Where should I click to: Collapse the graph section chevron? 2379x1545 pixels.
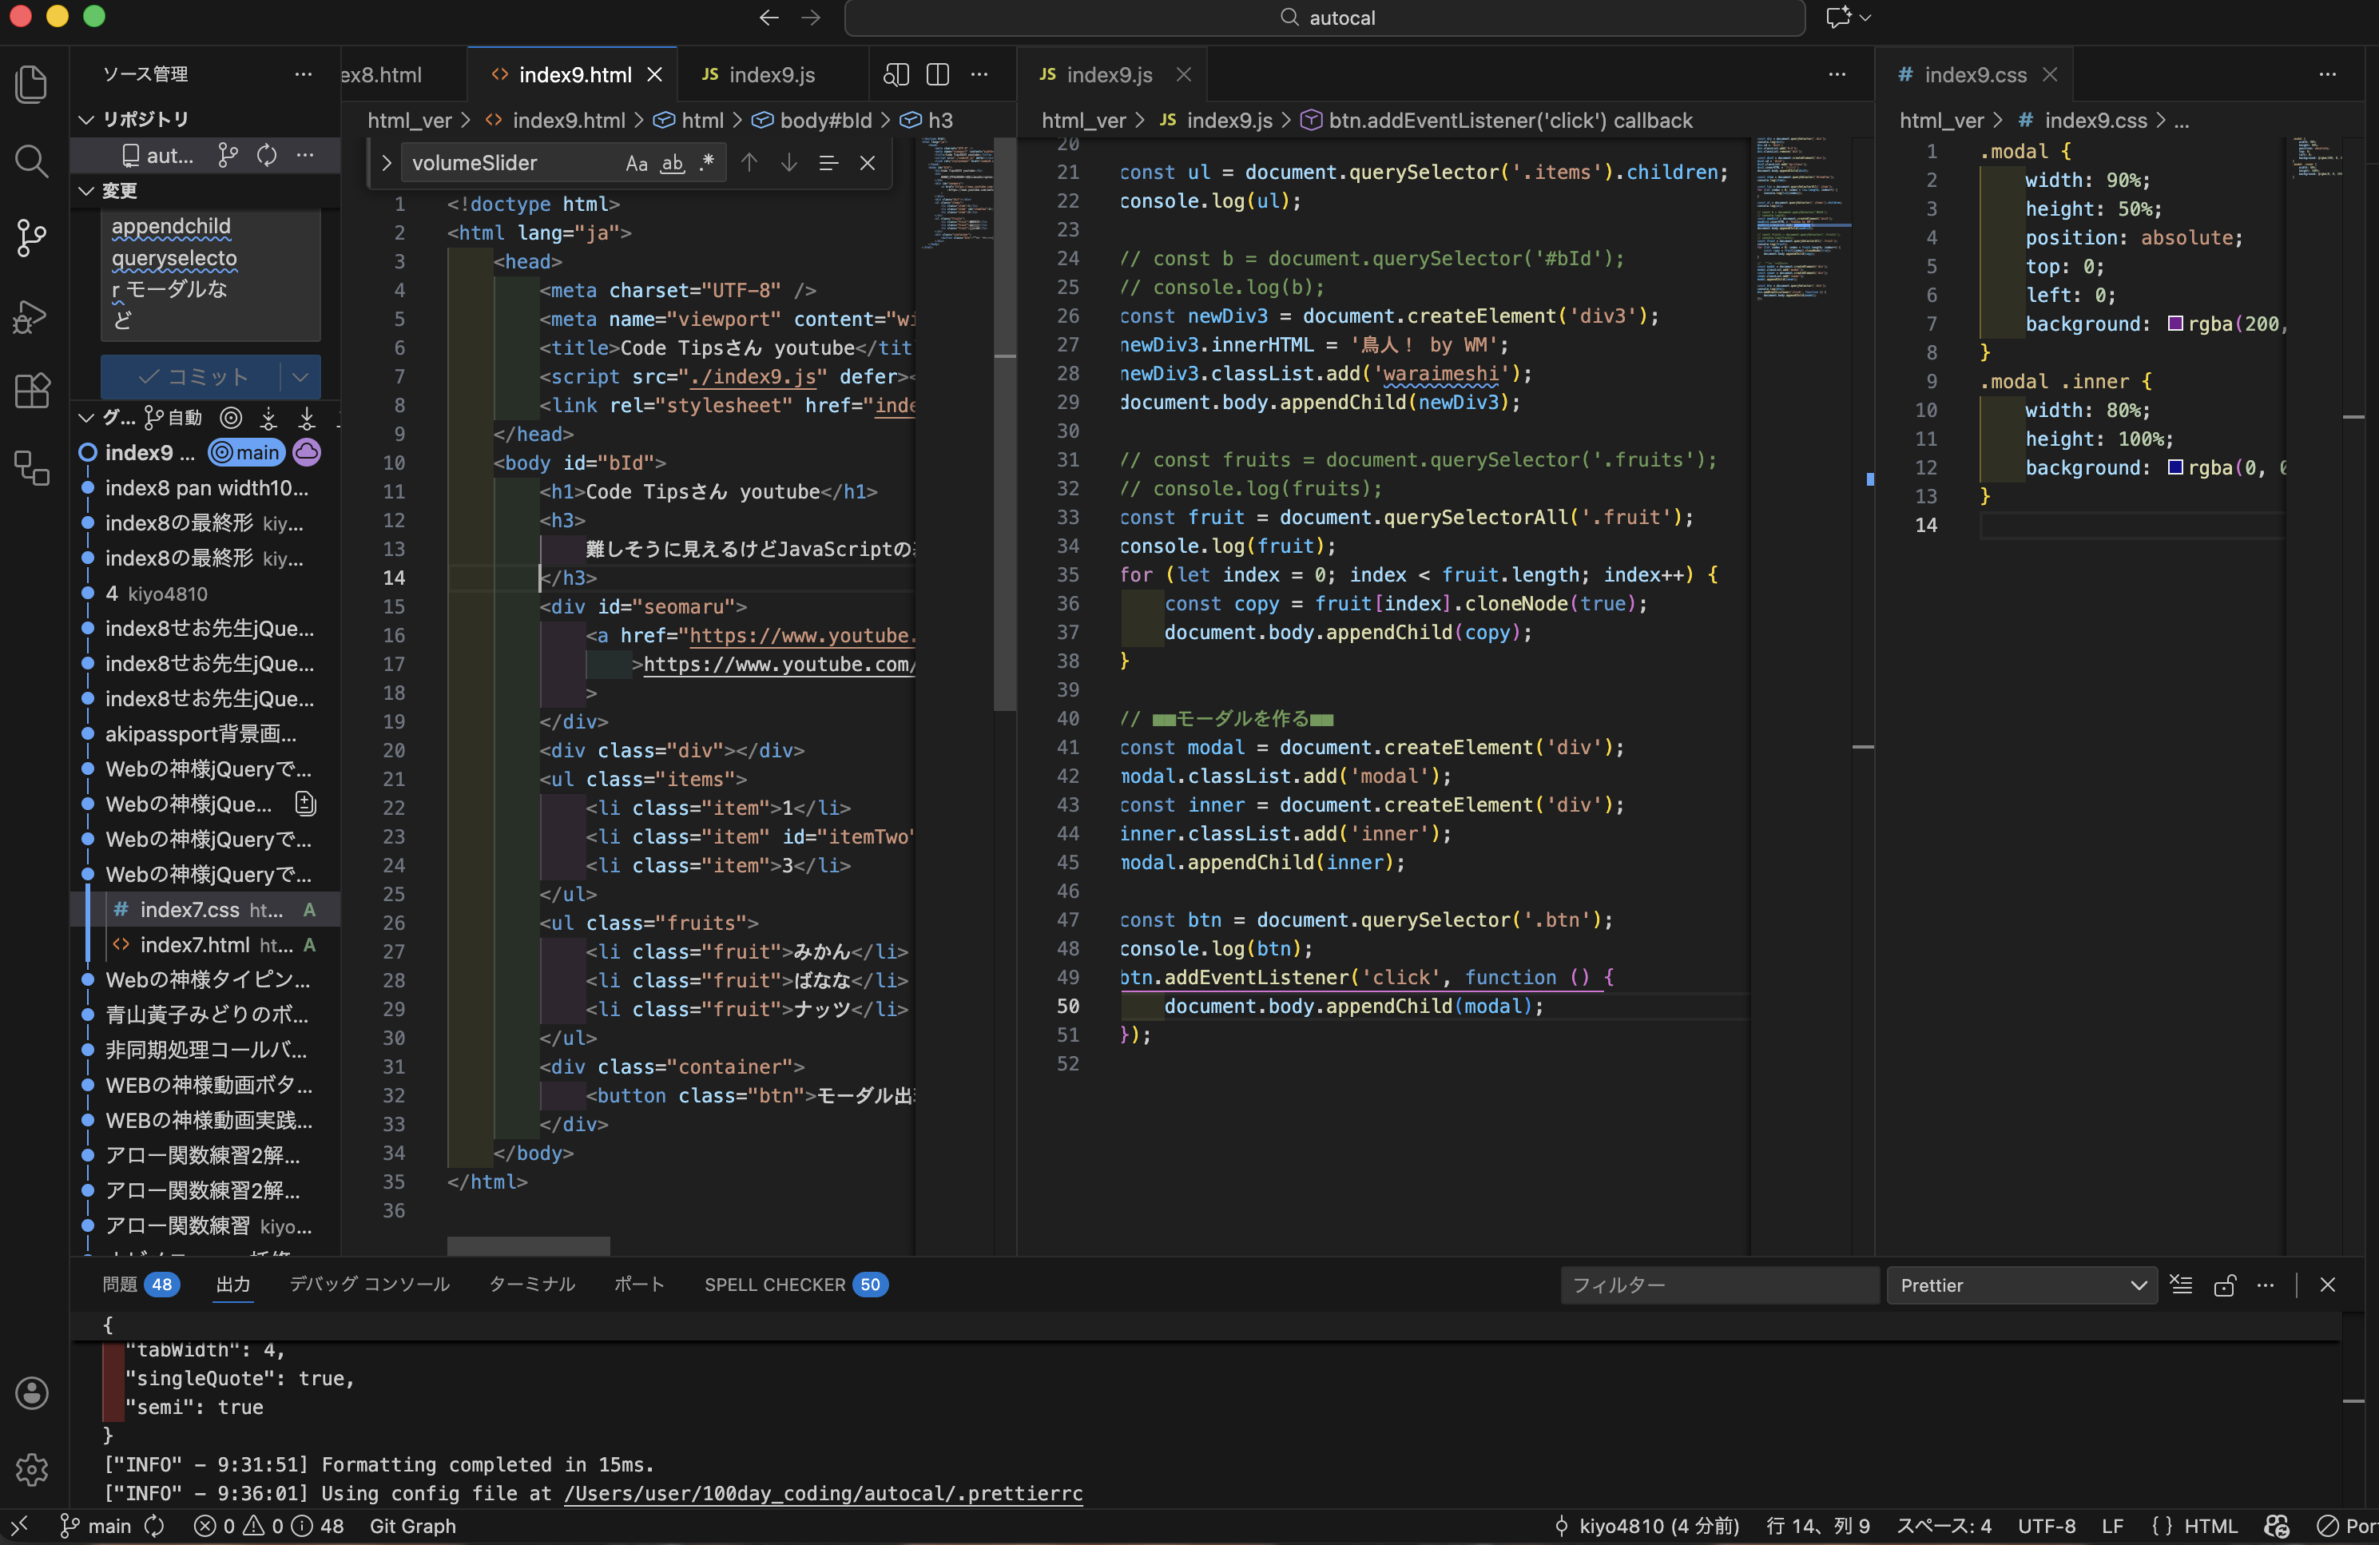click(87, 417)
